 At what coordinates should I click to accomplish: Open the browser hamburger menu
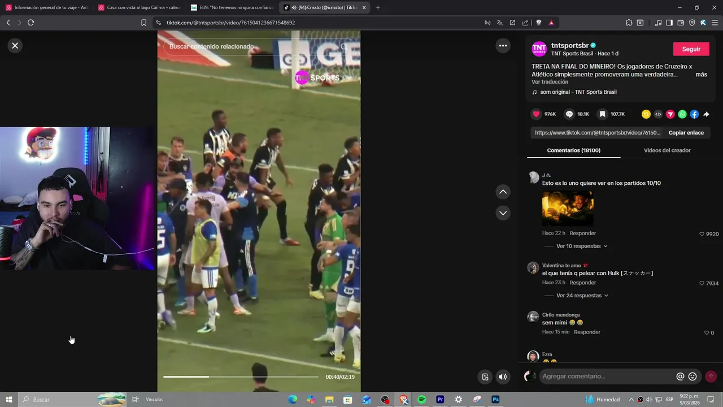click(x=715, y=23)
